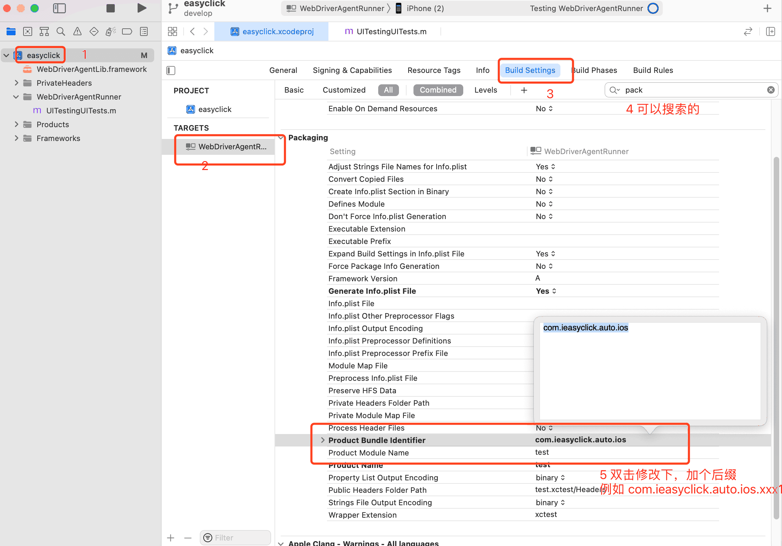Viewport: 782px width, 546px height.
Task: Click easyclick project under PROJECT section
Action: coord(215,109)
